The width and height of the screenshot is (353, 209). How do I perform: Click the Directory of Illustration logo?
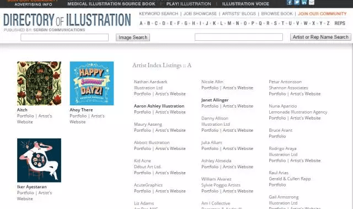(67, 20)
